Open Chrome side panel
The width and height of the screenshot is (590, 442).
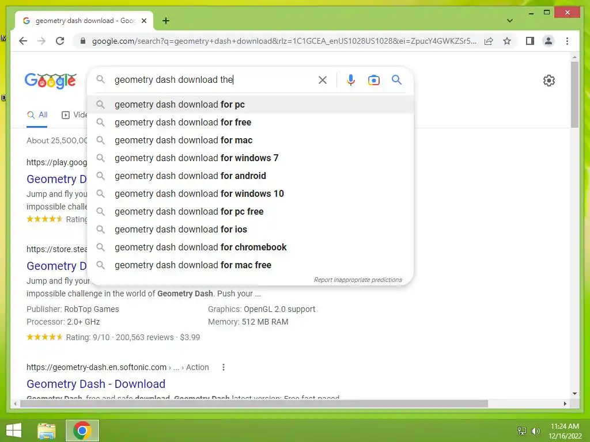click(530, 41)
